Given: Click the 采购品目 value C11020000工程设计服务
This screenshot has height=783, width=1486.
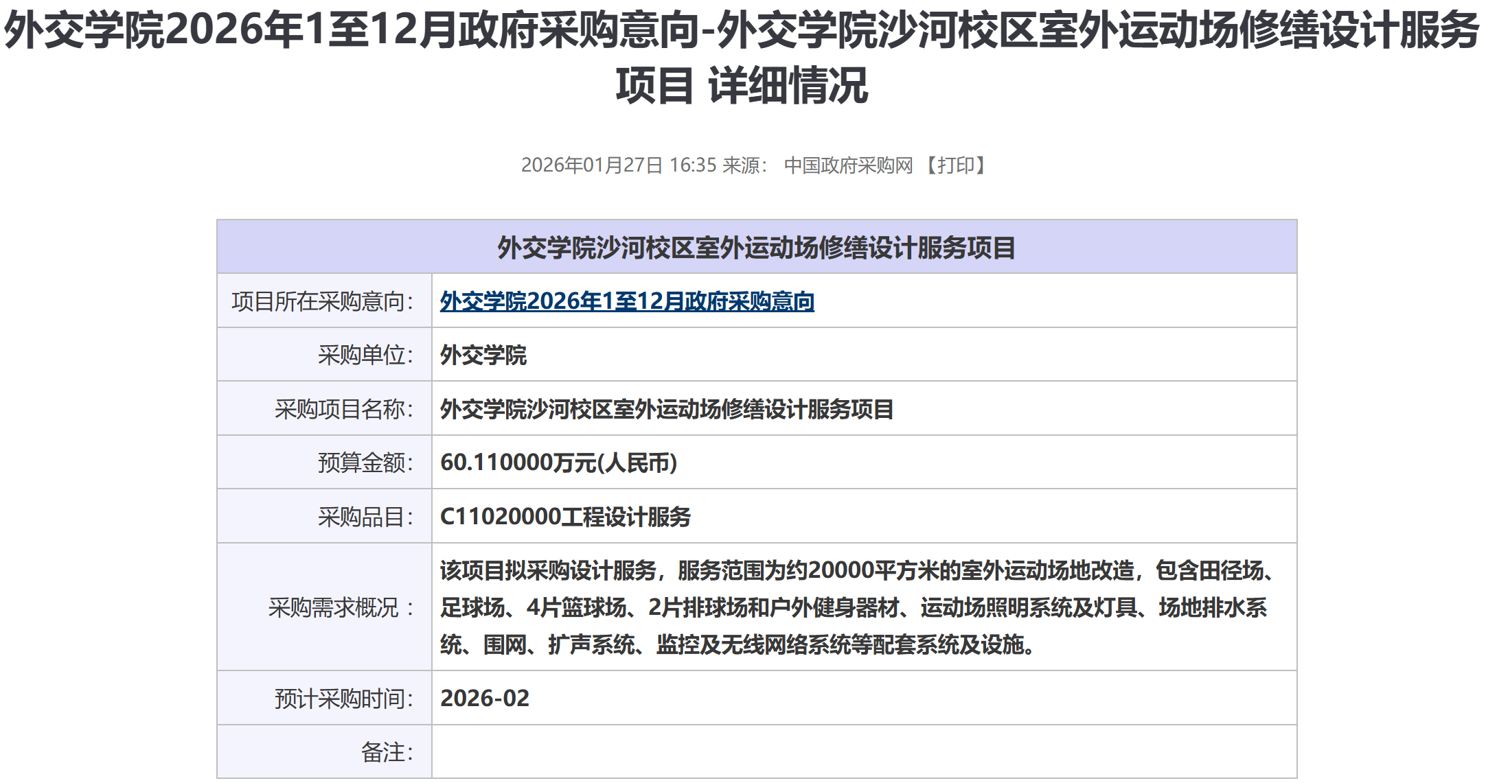Looking at the screenshot, I should pyautogui.click(x=564, y=517).
